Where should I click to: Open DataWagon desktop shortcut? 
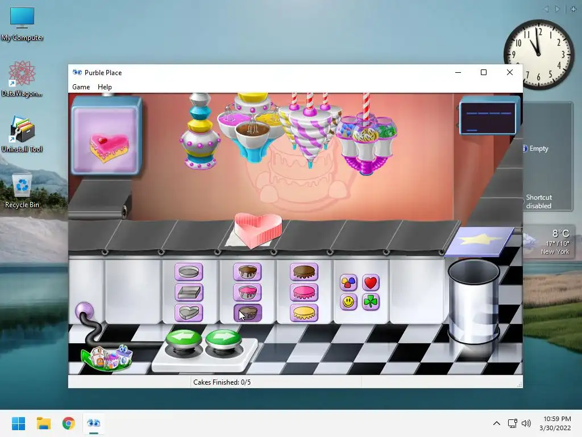(22, 79)
